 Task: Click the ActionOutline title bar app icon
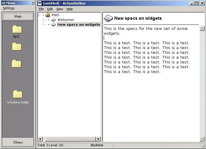40,3
